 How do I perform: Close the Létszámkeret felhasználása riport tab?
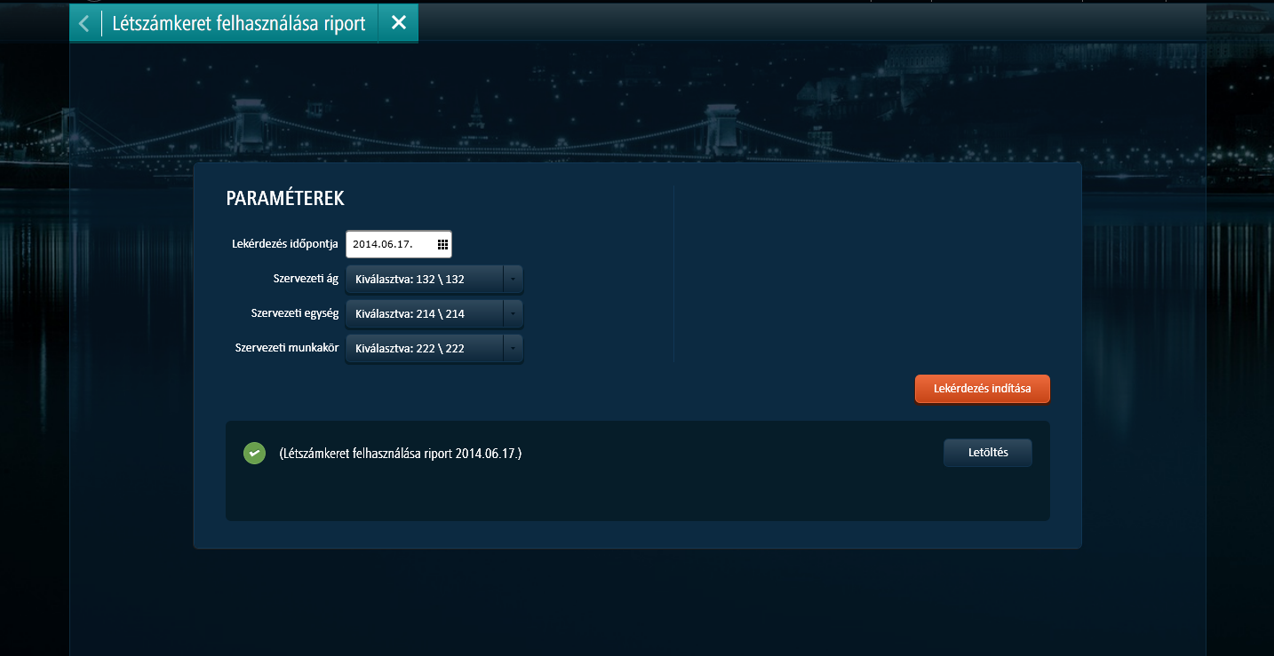pos(399,23)
